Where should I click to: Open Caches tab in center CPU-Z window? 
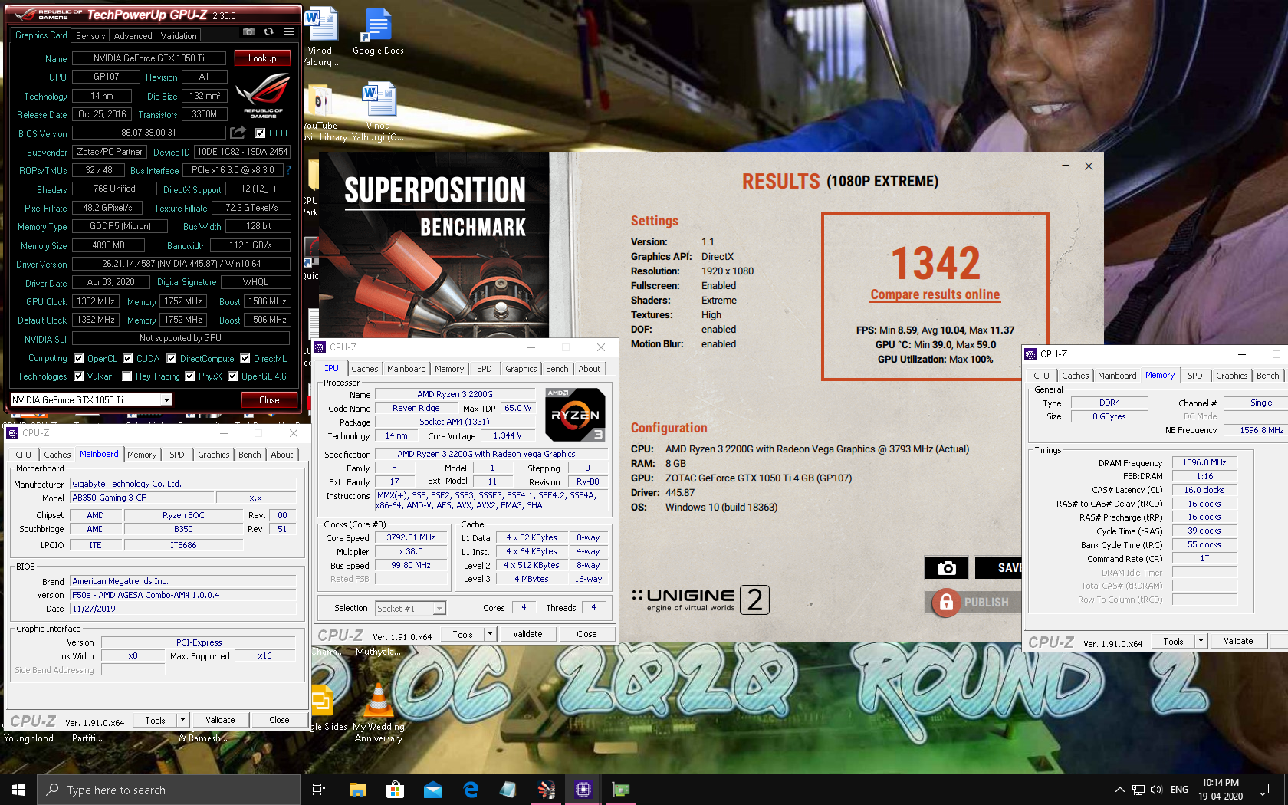coord(365,369)
